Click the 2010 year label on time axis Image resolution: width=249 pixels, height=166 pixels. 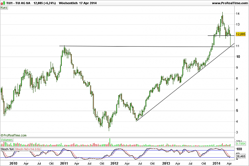[x=13, y=163]
